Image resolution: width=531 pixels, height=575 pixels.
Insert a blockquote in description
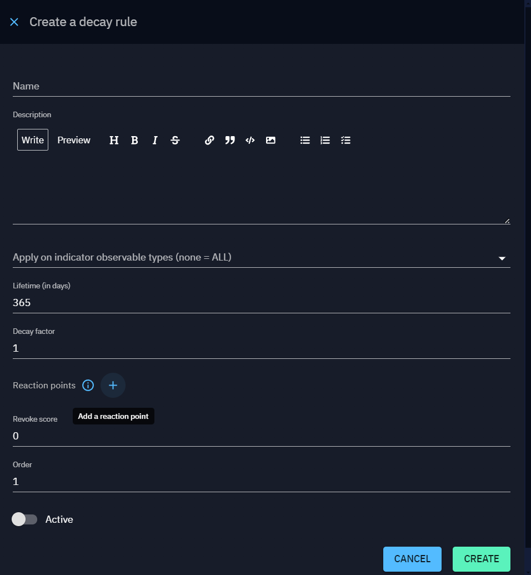[x=230, y=140]
